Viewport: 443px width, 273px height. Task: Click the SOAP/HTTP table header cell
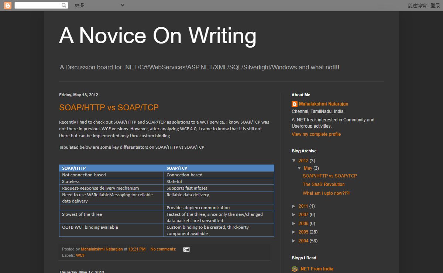pyautogui.click(x=111, y=168)
